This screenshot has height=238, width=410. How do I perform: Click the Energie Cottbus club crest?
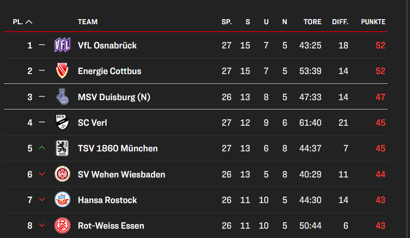(62, 71)
